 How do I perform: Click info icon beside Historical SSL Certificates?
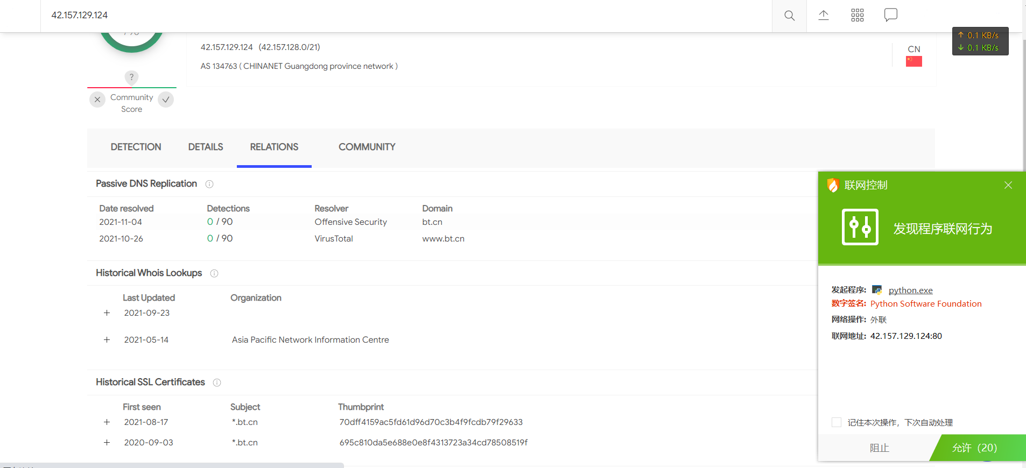tap(217, 382)
